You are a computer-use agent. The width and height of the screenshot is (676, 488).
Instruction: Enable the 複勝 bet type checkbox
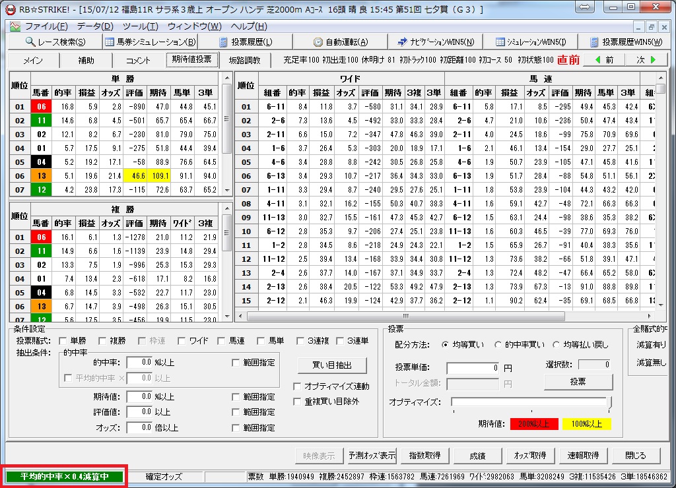(x=102, y=341)
